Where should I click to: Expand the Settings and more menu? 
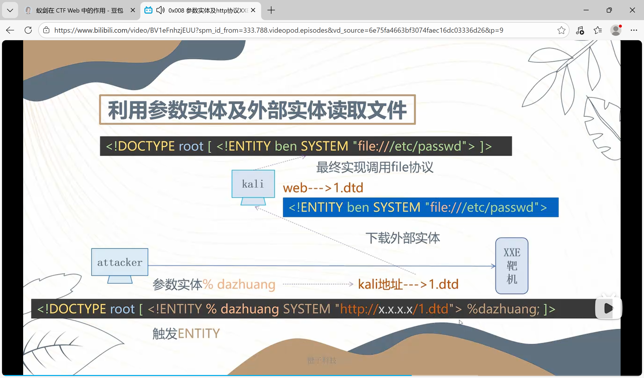pyautogui.click(x=634, y=30)
